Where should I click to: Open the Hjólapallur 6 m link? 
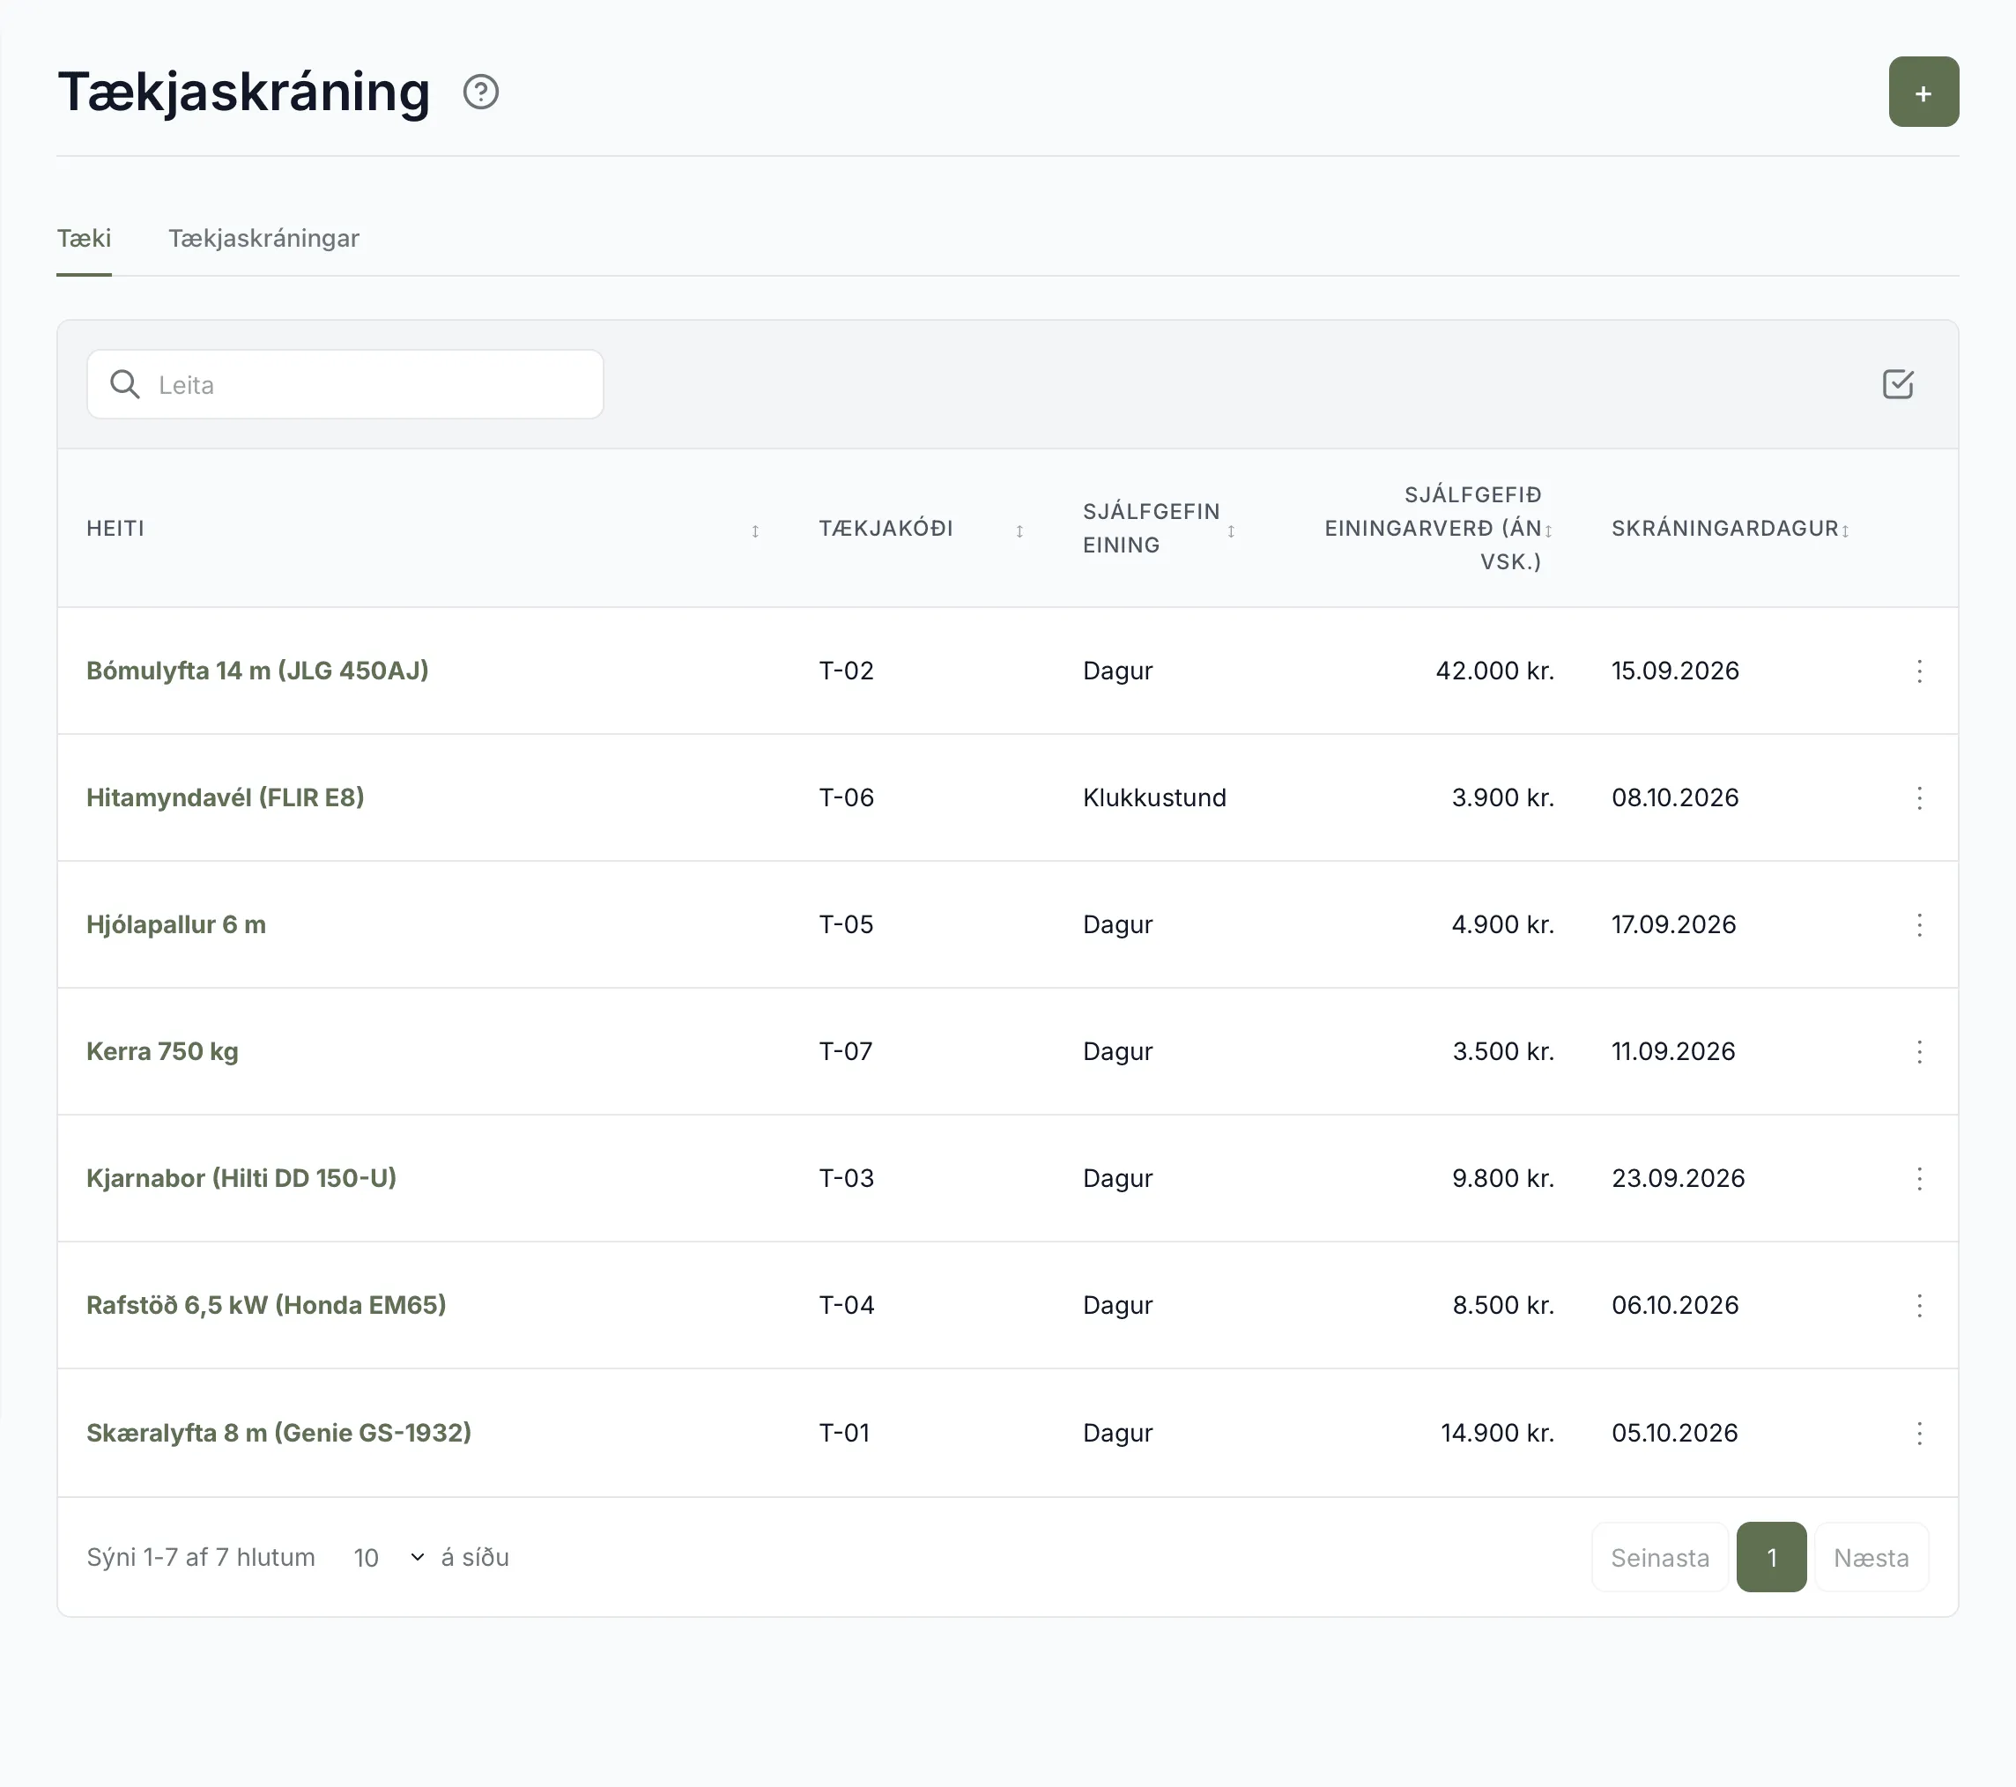tap(175, 924)
